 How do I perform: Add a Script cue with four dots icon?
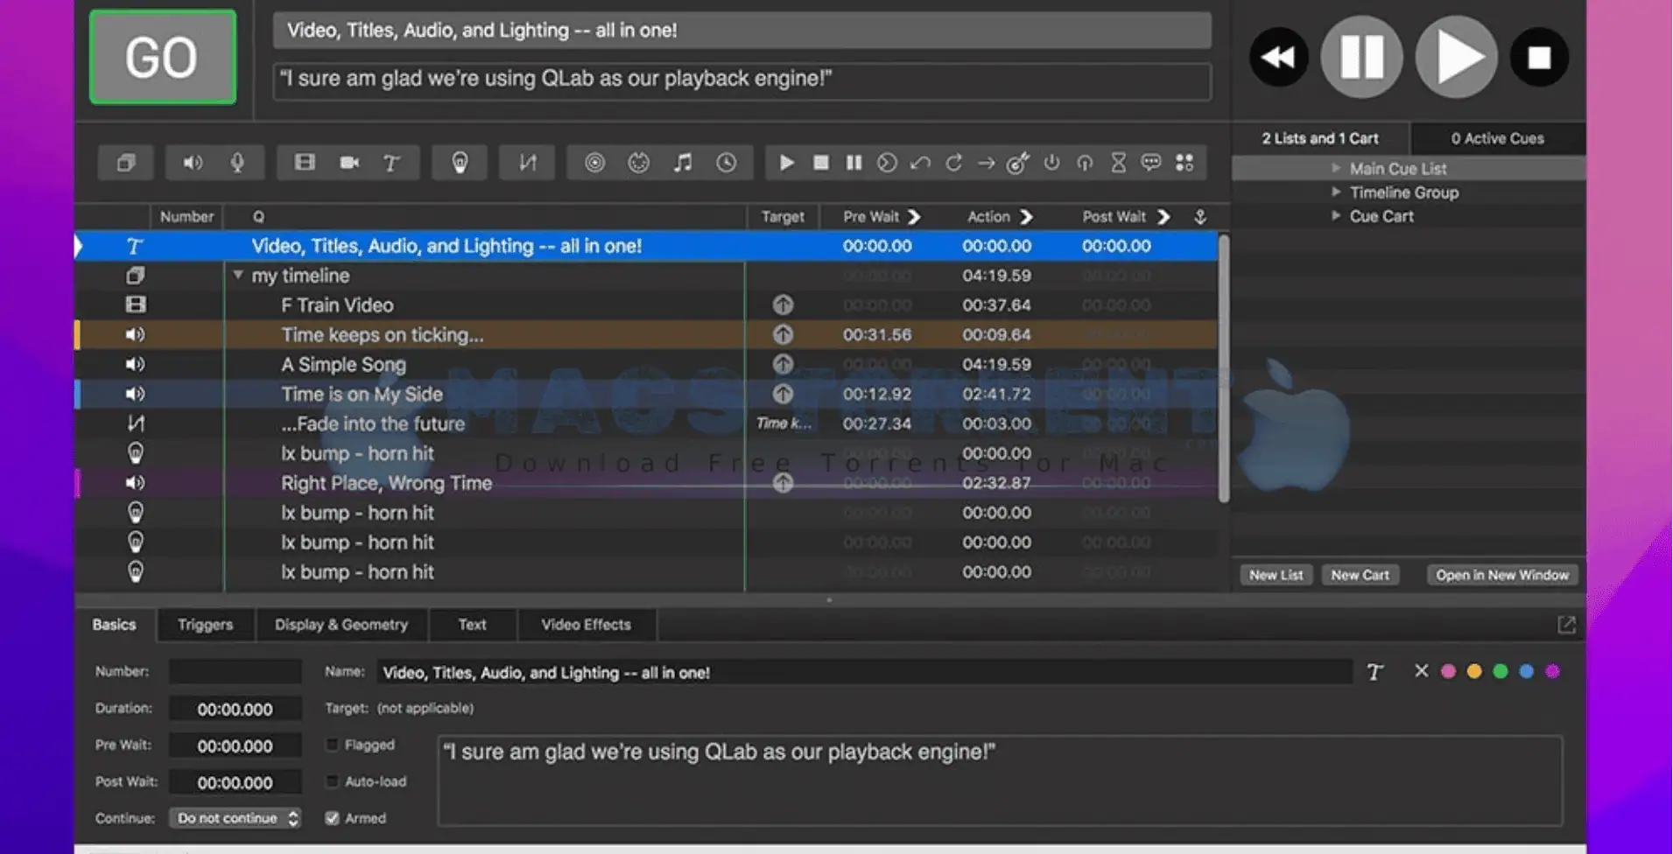pos(1184,163)
